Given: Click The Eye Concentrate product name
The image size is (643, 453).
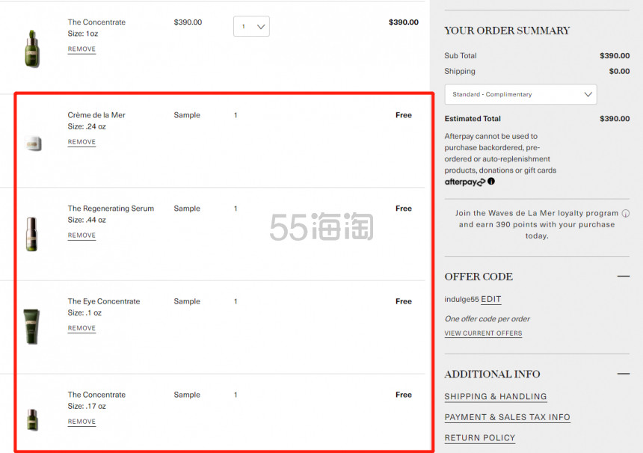Looking at the screenshot, I should [x=104, y=301].
